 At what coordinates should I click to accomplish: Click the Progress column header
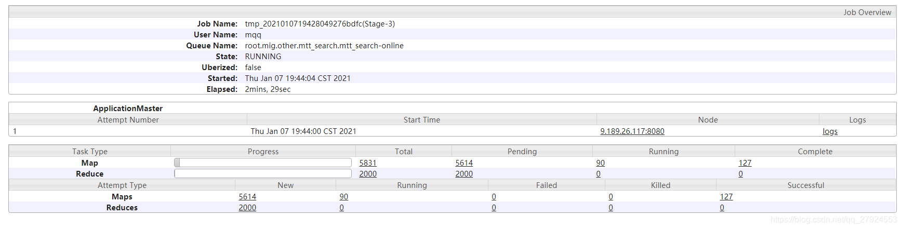click(x=263, y=152)
